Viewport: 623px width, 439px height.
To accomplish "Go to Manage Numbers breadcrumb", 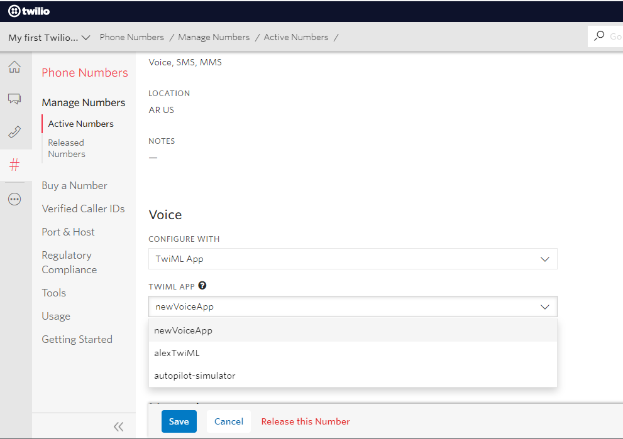I will 214,37.
